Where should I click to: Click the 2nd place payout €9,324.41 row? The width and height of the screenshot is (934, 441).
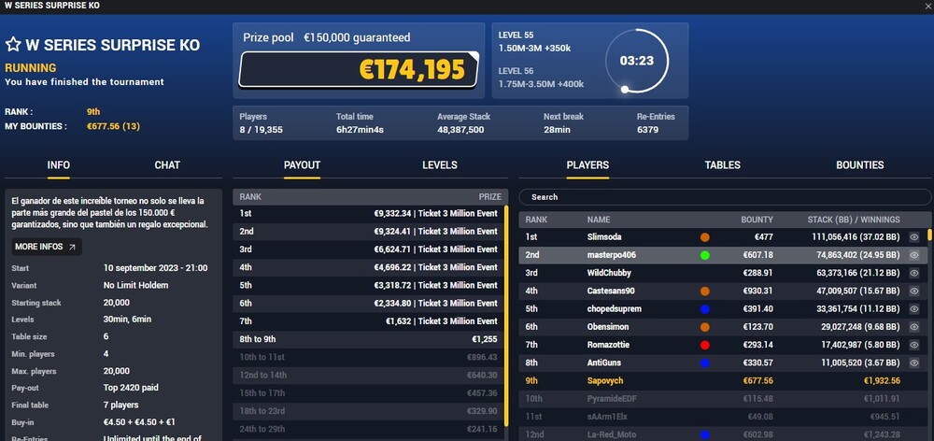368,231
